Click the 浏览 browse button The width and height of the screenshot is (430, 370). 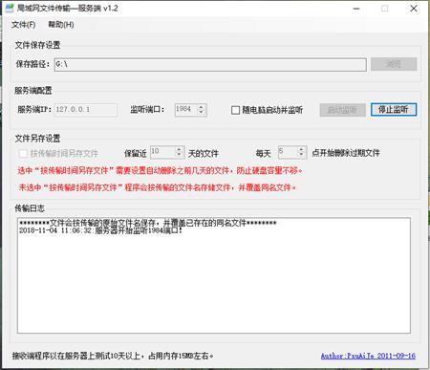pos(394,64)
